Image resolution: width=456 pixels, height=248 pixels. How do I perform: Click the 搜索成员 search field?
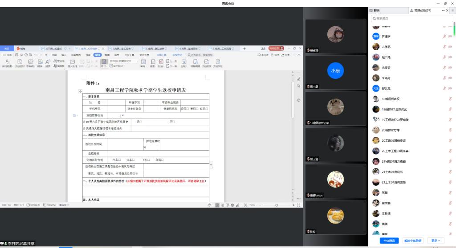(x=412, y=18)
